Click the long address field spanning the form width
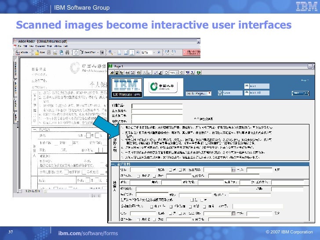Screen dimensions: 320x240 [x=188, y=189]
